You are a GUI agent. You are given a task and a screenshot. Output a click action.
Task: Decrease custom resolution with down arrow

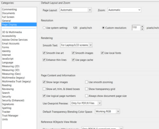142,29
